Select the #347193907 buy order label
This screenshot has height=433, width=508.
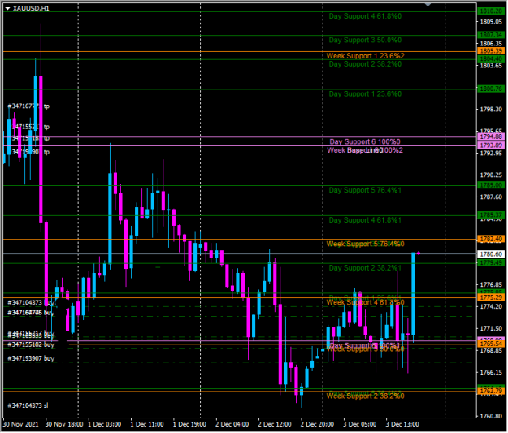31,358
